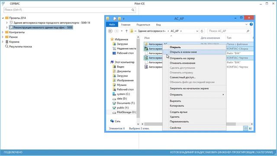Click the Контрагенты folder icon

tap(7, 32)
